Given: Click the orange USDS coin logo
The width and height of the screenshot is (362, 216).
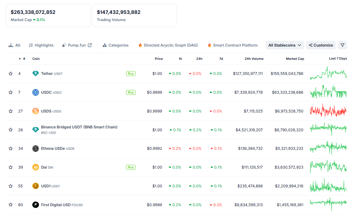Looking at the screenshot, I should tap(35, 111).
